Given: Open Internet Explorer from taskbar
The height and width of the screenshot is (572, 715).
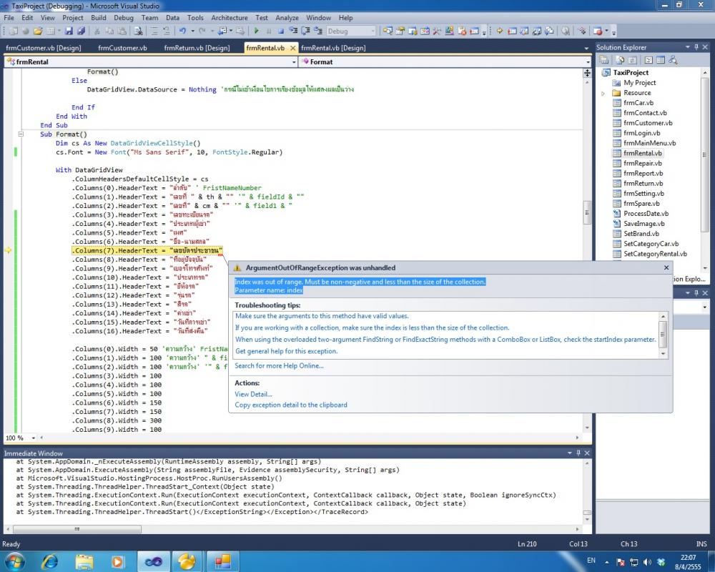Looking at the screenshot, I should pyautogui.click(x=50, y=561).
